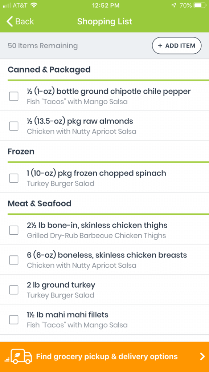Tap the delivery truck icon
This screenshot has height=372, width=209.
point(20,356)
